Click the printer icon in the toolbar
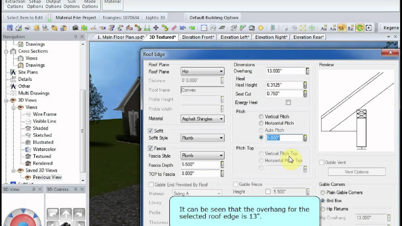The image size is (402, 226). click(x=28, y=28)
